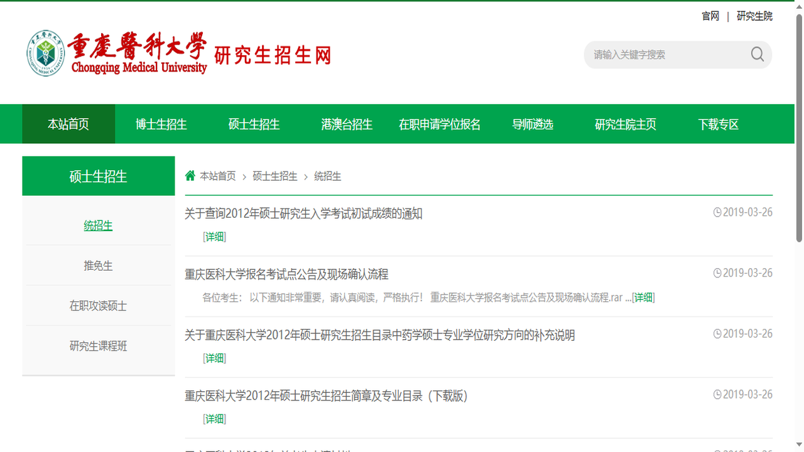Click the 官网 link at top right

pyautogui.click(x=710, y=16)
